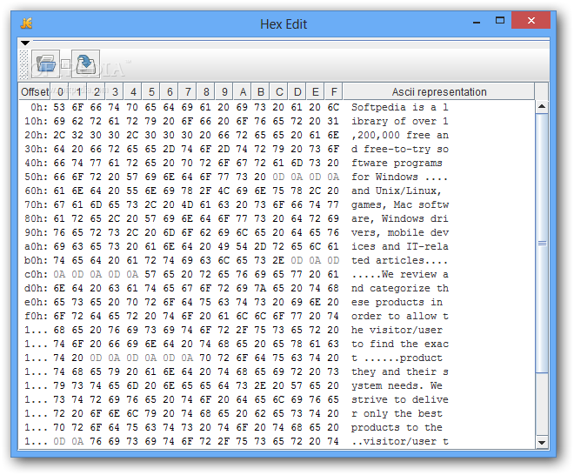Select the a0h: offset row label
574x475 pixels.
(x=37, y=246)
